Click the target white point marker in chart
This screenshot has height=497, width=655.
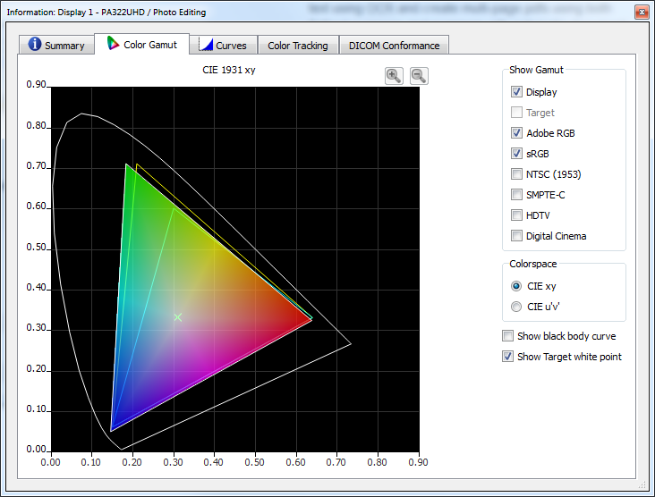point(178,317)
